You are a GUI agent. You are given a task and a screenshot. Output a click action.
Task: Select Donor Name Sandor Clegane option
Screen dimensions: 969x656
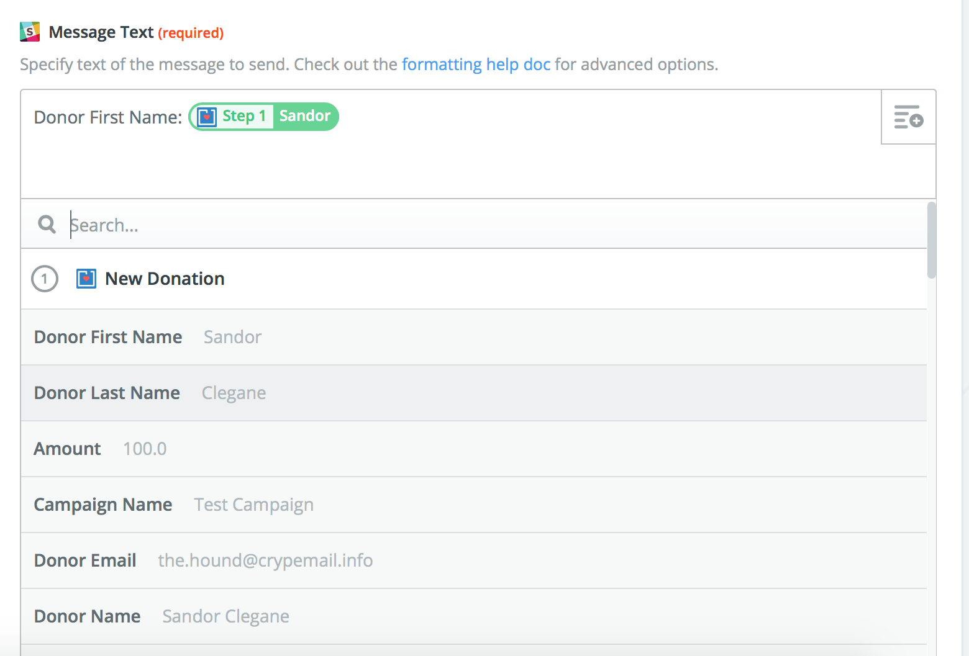[161, 616]
